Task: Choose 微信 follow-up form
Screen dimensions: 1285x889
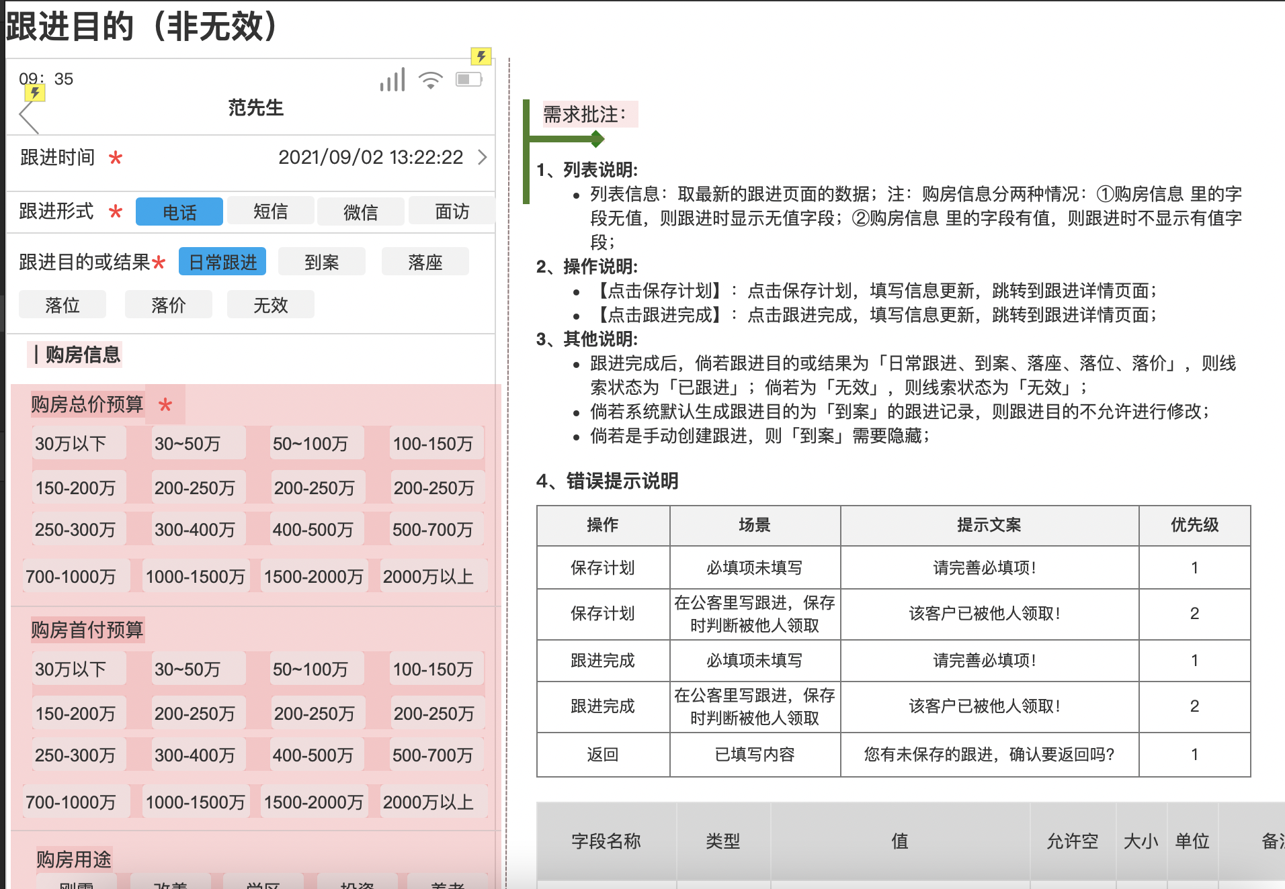Action: 361,212
